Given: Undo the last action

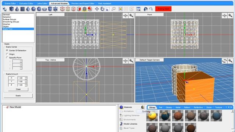Looking at the screenshot, I should point(145,9).
